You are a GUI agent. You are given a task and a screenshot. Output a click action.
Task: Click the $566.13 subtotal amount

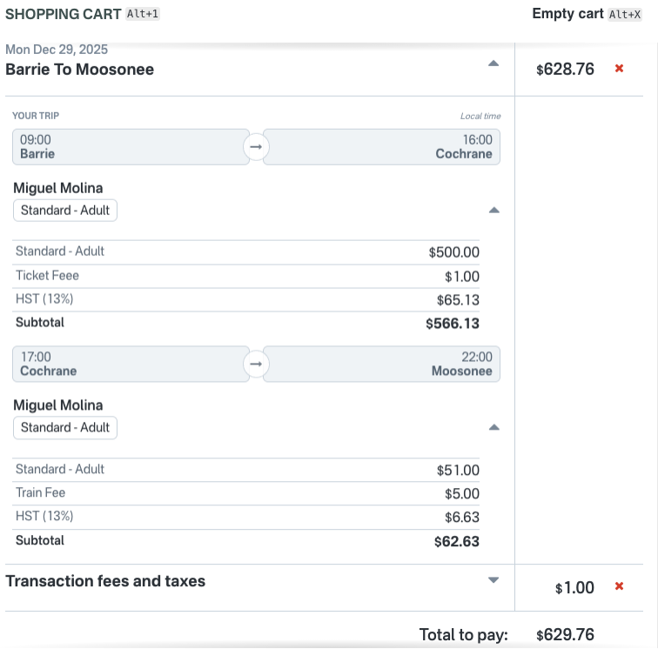(x=453, y=324)
